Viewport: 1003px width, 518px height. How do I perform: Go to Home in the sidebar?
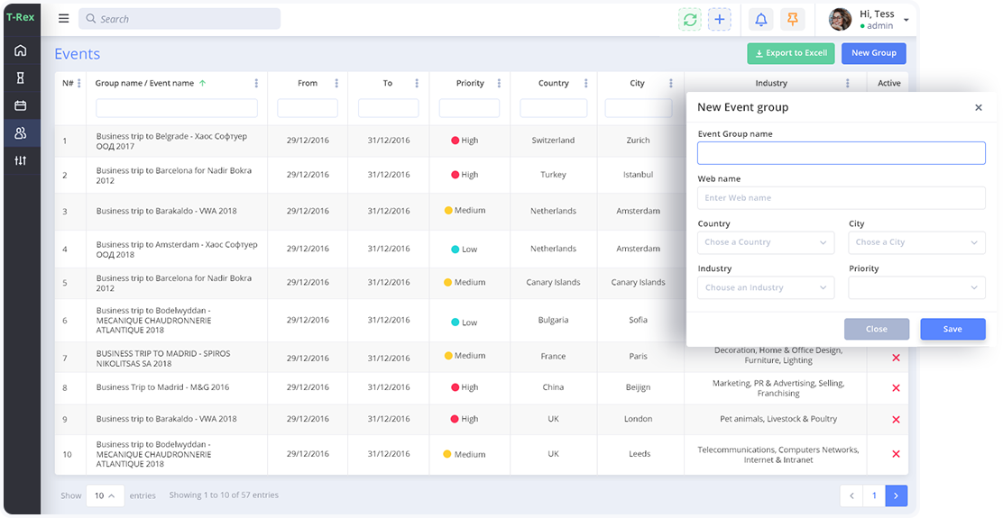[x=21, y=50]
